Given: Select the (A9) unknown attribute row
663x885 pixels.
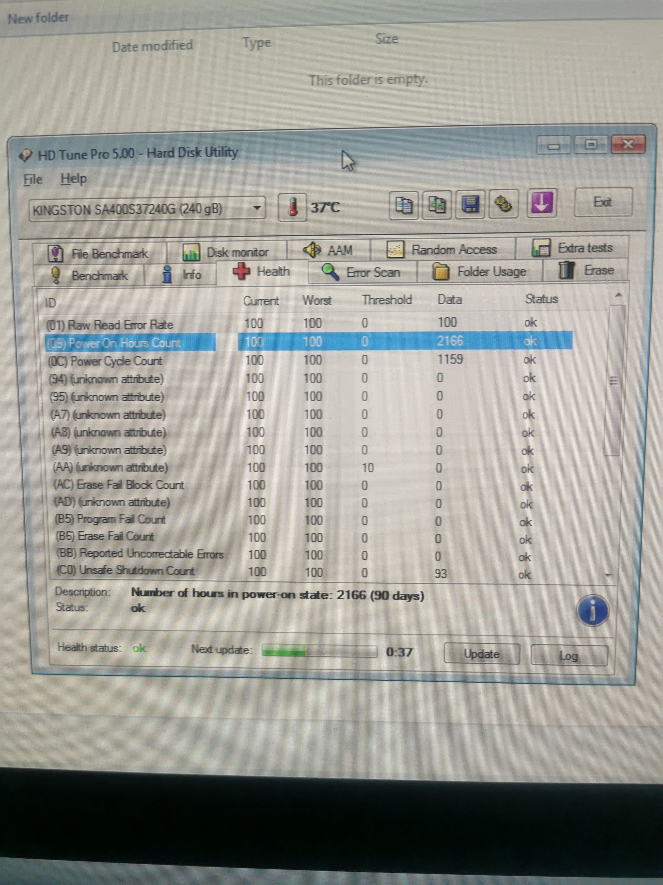Looking at the screenshot, I should point(309,450).
